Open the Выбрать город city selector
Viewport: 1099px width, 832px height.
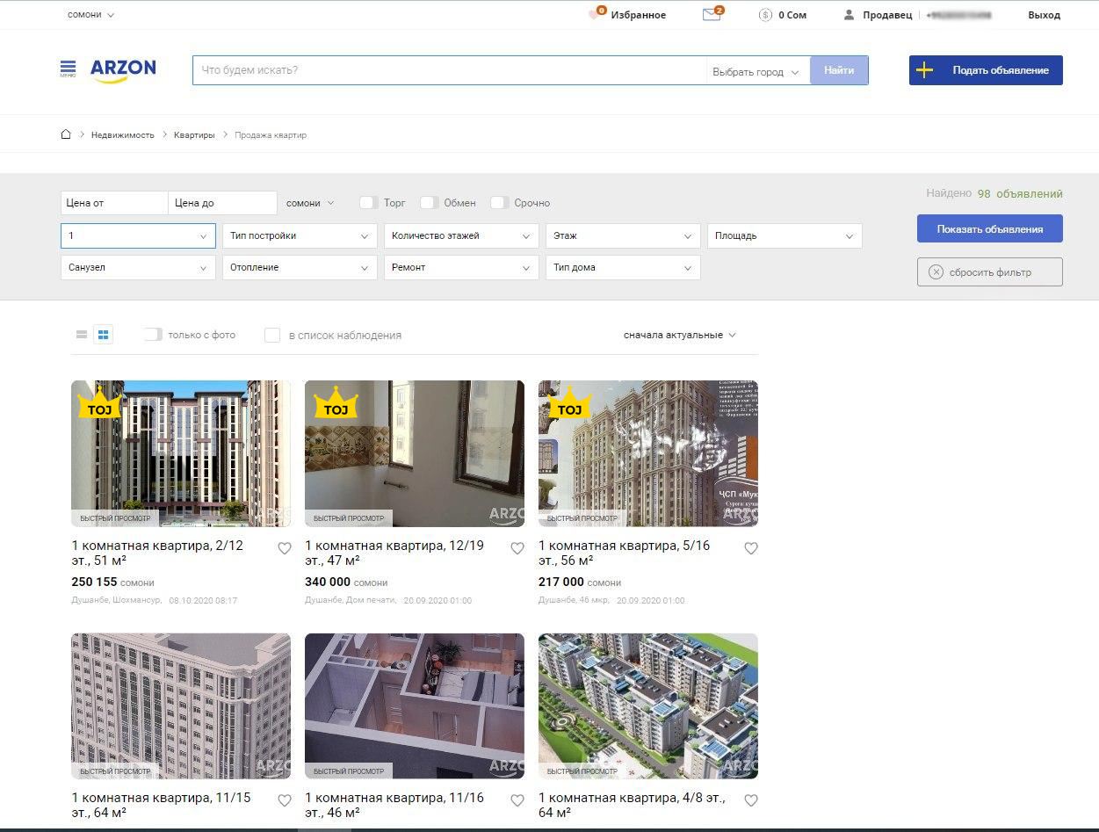tap(756, 72)
